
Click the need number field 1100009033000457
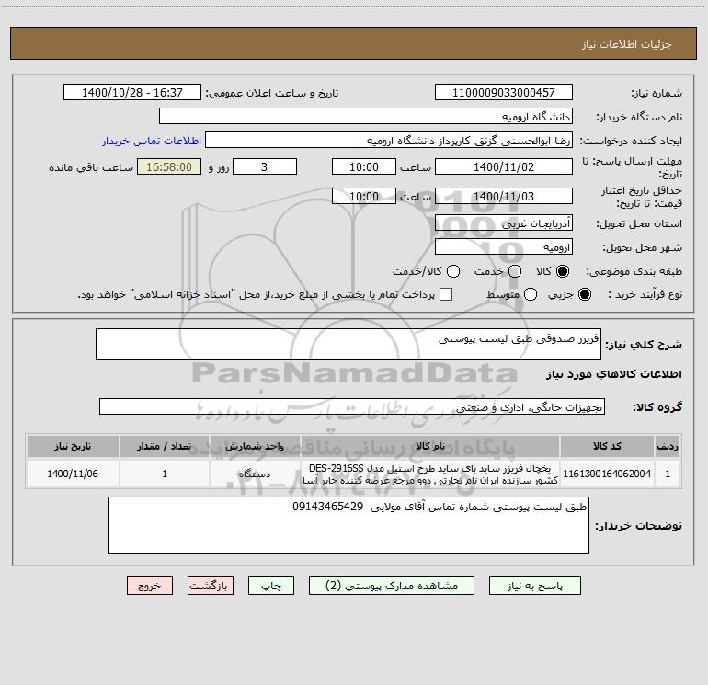pyautogui.click(x=504, y=92)
